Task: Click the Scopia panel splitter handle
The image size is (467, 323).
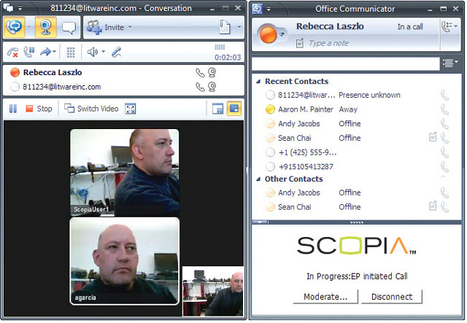Action: (x=357, y=222)
